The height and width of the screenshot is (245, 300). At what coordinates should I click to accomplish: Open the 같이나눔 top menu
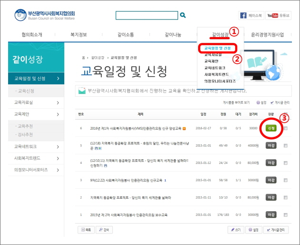click(x=173, y=35)
